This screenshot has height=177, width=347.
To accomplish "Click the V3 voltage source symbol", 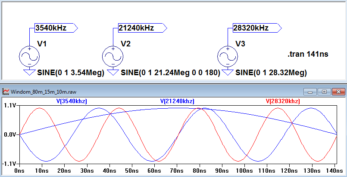I will [227, 55].
